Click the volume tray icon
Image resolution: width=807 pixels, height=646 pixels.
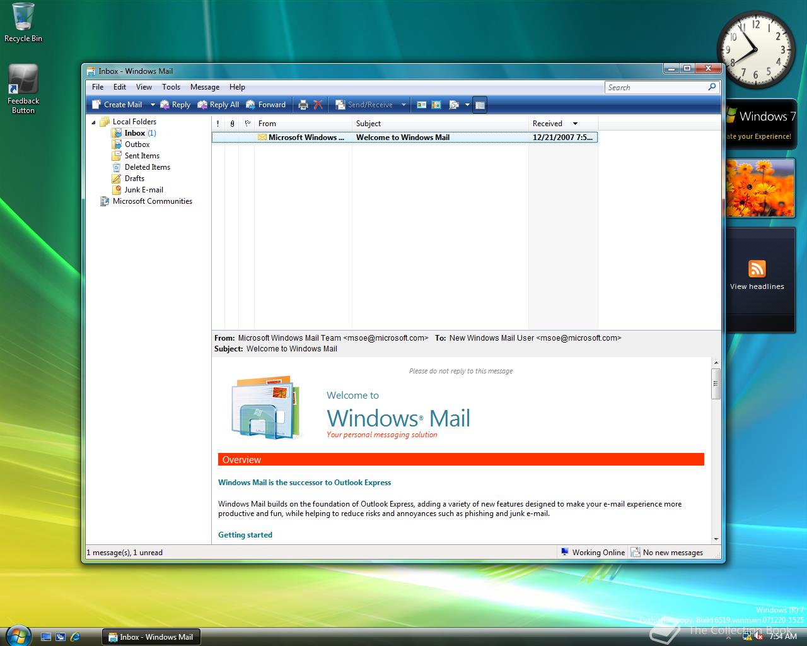point(758,637)
